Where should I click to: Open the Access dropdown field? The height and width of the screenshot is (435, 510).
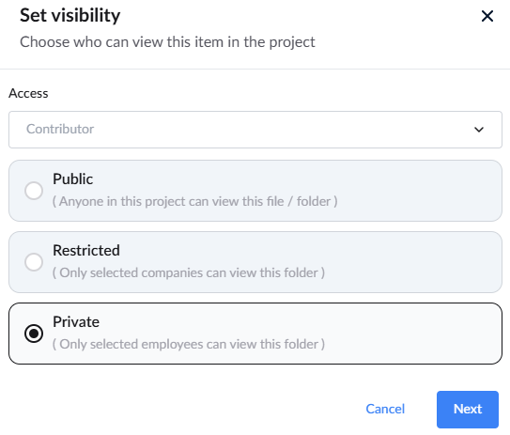(x=255, y=130)
